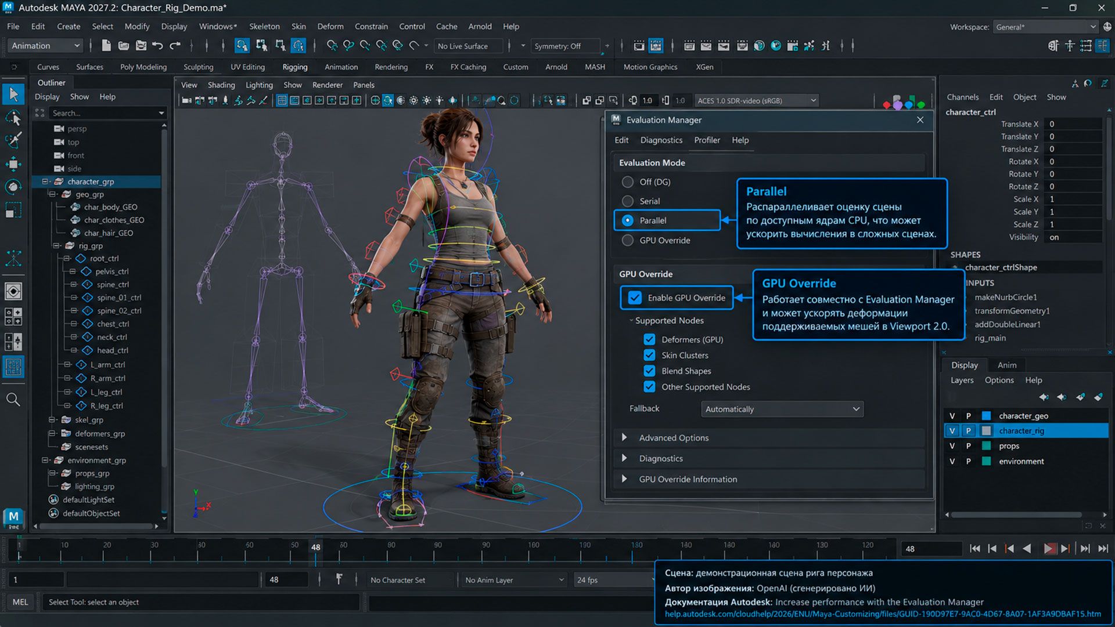Activate the Move tool in left toolbox

pyautogui.click(x=13, y=164)
